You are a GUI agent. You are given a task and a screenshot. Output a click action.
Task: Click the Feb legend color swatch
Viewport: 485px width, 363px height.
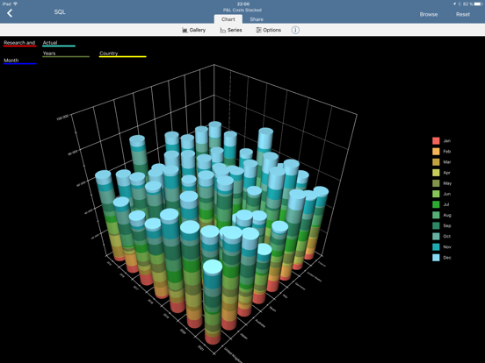tap(436, 151)
